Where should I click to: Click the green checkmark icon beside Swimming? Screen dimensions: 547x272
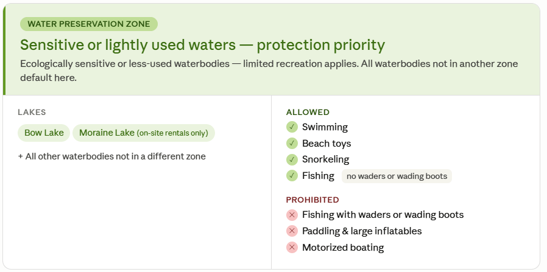coord(292,127)
